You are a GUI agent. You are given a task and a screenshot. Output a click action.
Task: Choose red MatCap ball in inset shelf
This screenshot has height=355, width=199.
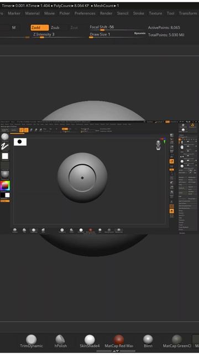(91, 230)
